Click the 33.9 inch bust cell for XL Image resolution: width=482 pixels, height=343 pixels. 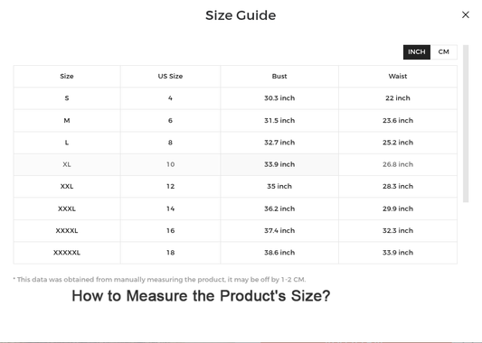[x=279, y=164]
